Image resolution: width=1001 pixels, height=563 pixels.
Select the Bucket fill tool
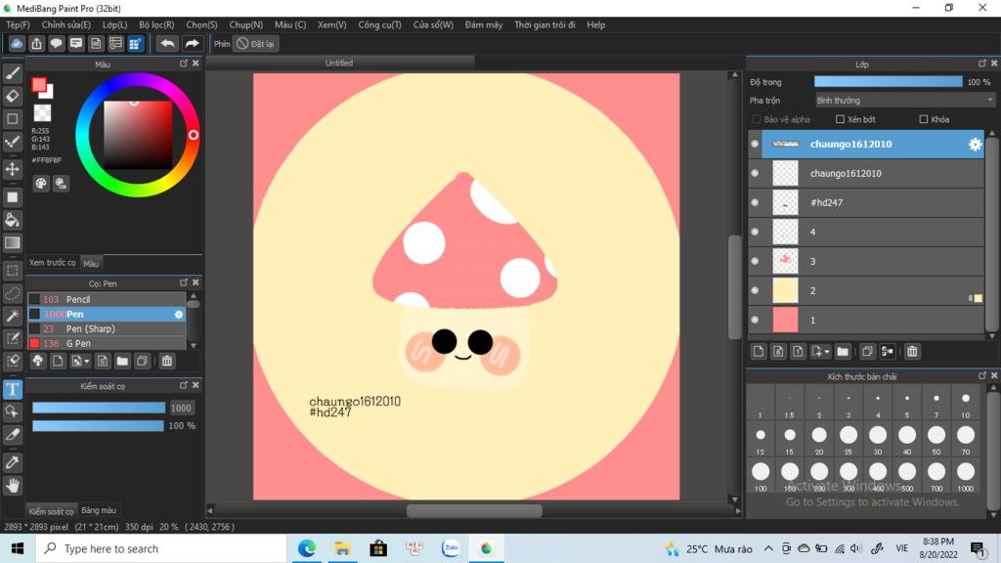(12, 220)
